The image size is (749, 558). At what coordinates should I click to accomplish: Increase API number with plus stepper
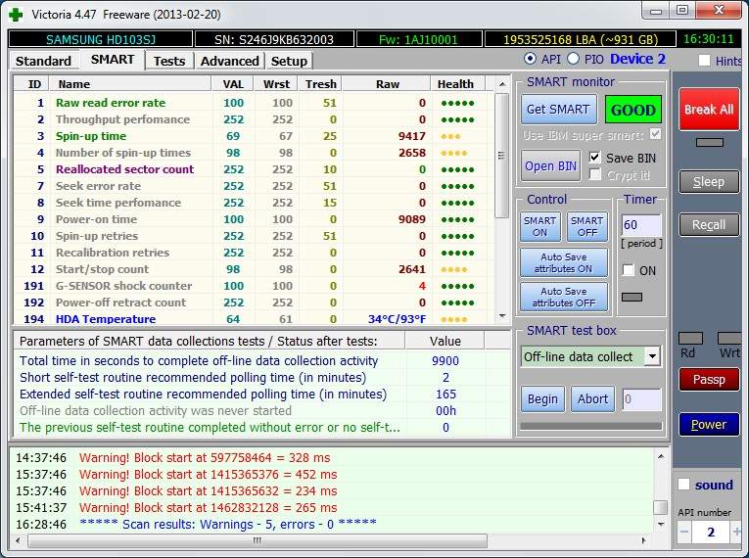coord(738,532)
